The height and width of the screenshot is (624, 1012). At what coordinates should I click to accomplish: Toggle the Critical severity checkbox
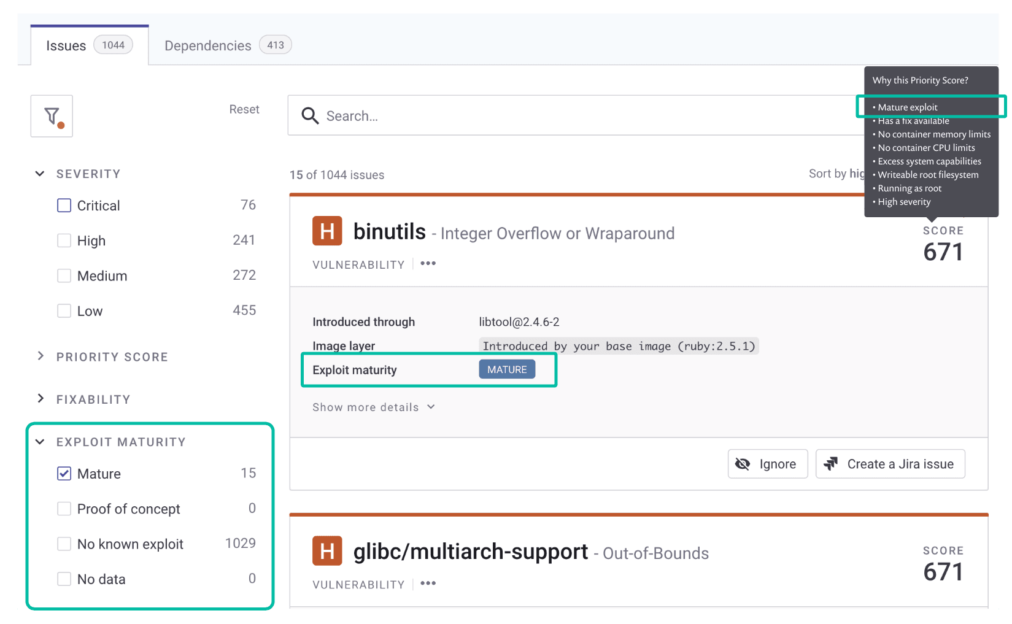[64, 206]
